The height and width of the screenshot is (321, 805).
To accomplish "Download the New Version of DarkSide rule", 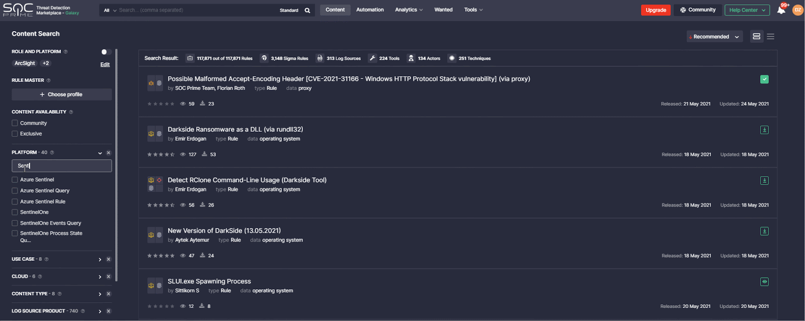I will 764,232.
